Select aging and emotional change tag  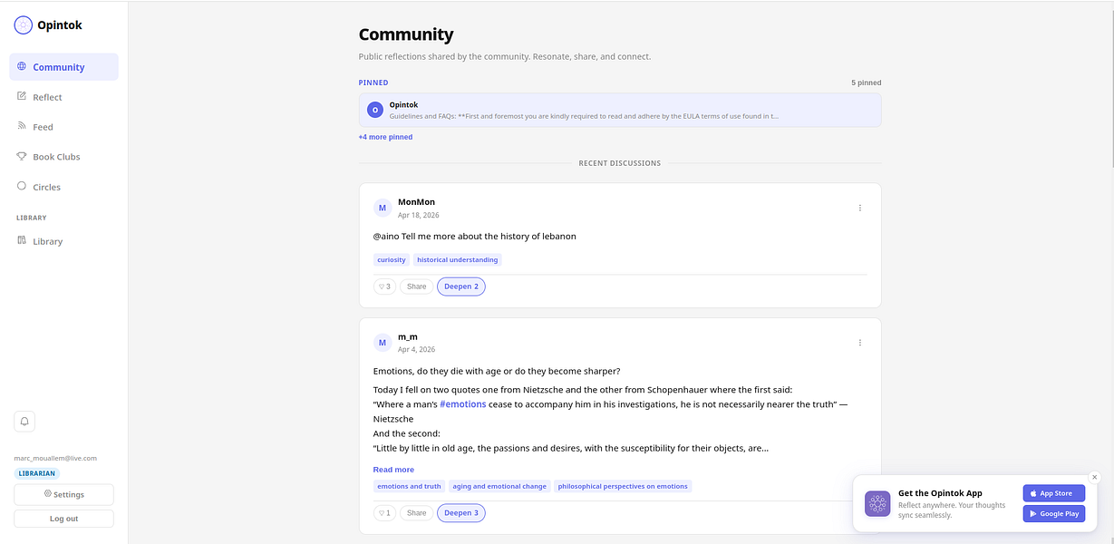499,486
